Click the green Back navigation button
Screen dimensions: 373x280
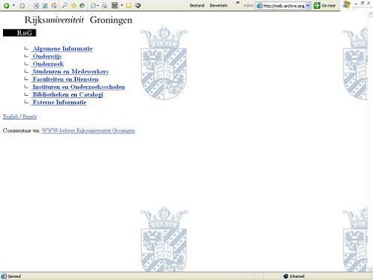pyautogui.click(x=7, y=5)
